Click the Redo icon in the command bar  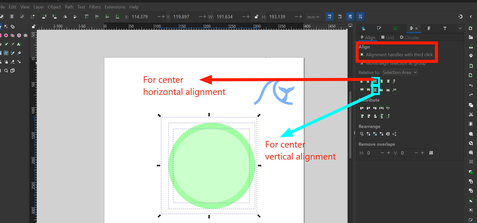pyautogui.click(x=471, y=95)
